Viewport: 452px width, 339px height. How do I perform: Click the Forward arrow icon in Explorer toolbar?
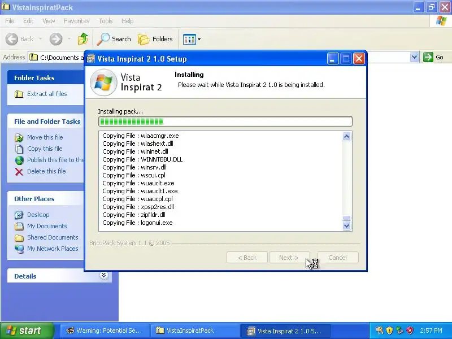click(56, 39)
